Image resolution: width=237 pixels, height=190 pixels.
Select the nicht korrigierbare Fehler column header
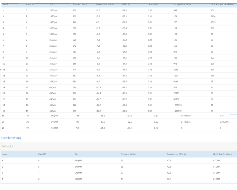click(222, 4)
